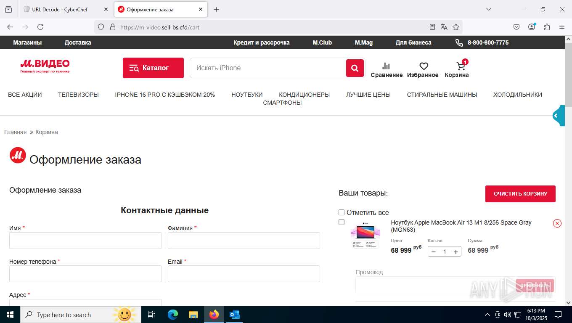This screenshot has height=323, width=572.
Task: Select ХОЛОДИЛЬНИКИ menu item
Action: pyautogui.click(x=518, y=95)
